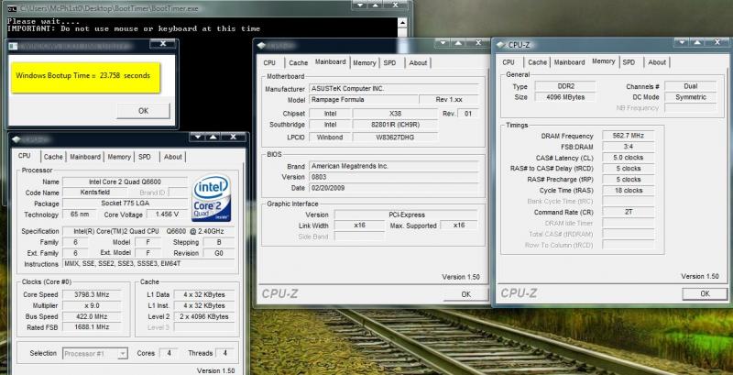Click the Southbridge value 82801IR (ICH9R)
The height and width of the screenshot is (375, 733).
[x=395, y=125]
